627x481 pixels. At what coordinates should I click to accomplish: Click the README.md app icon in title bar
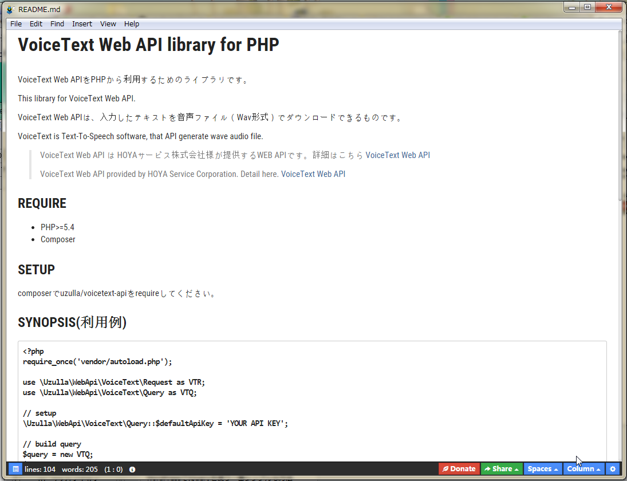pyautogui.click(x=10, y=9)
